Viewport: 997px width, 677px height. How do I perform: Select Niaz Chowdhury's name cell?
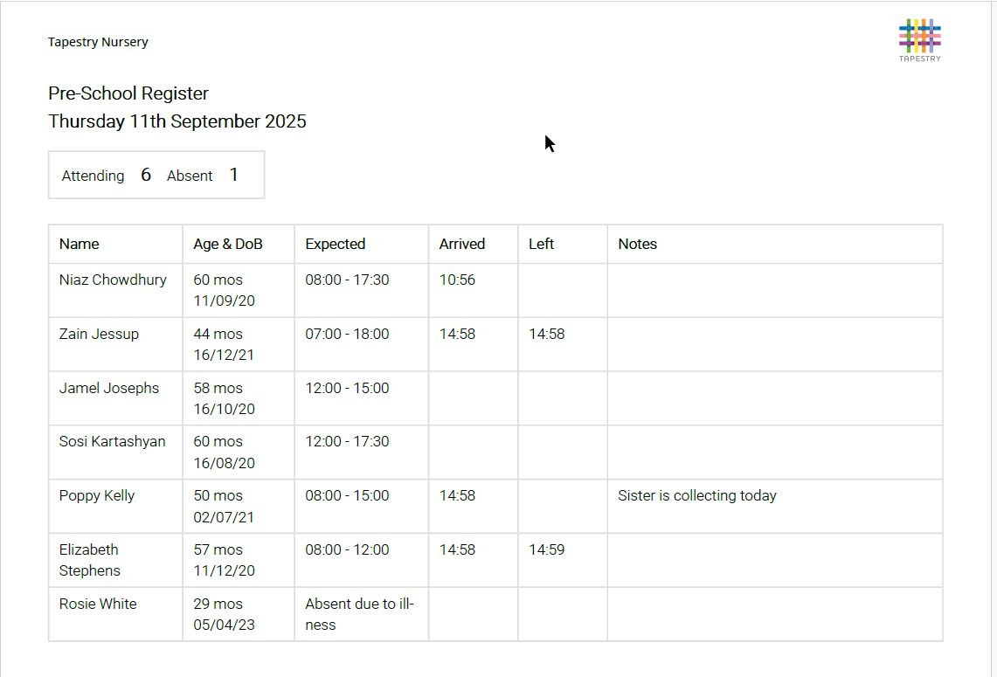point(113,280)
